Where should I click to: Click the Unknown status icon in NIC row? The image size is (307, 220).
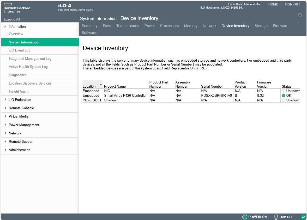click(x=284, y=91)
